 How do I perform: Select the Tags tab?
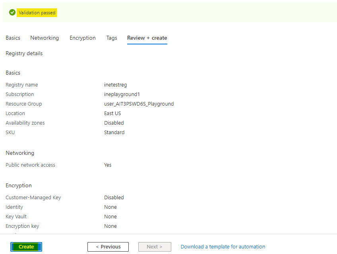point(112,38)
